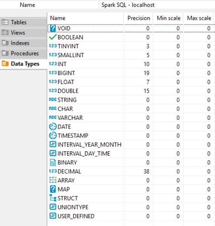Switch to the Procedures tab
This screenshot has height=226, width=215.
coord(23,53)
